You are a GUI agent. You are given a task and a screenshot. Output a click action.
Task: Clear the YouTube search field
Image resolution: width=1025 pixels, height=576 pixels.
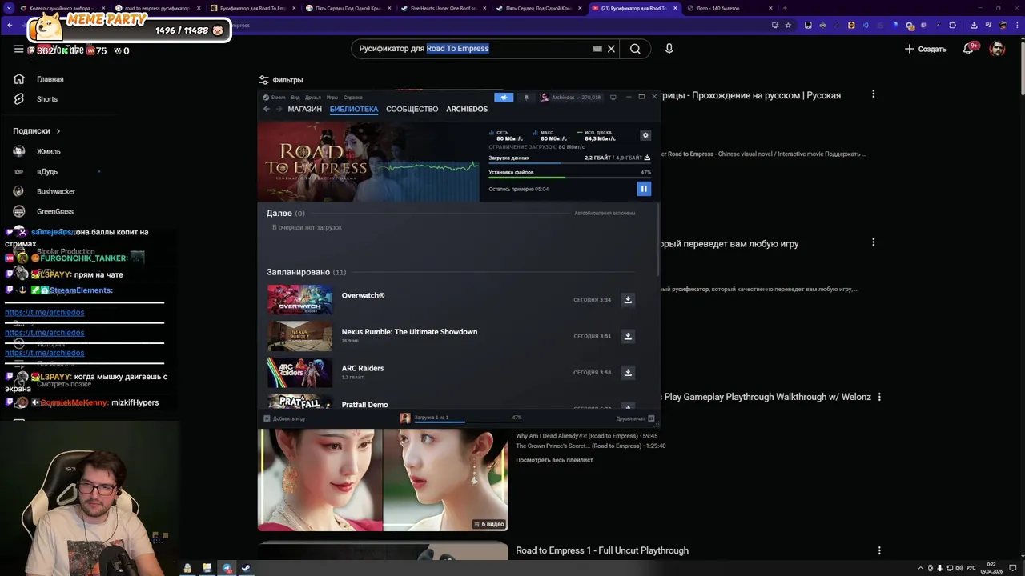[611, 49]
